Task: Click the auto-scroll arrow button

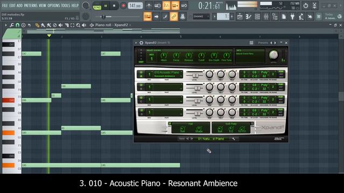Action: 156,17
